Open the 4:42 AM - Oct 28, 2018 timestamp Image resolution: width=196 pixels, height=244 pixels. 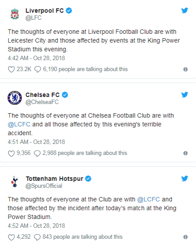point(36,58)
